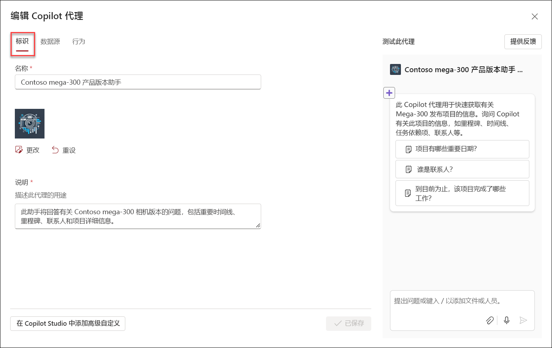Click the 描述此代理的用途 hint text

click(41, 195)
